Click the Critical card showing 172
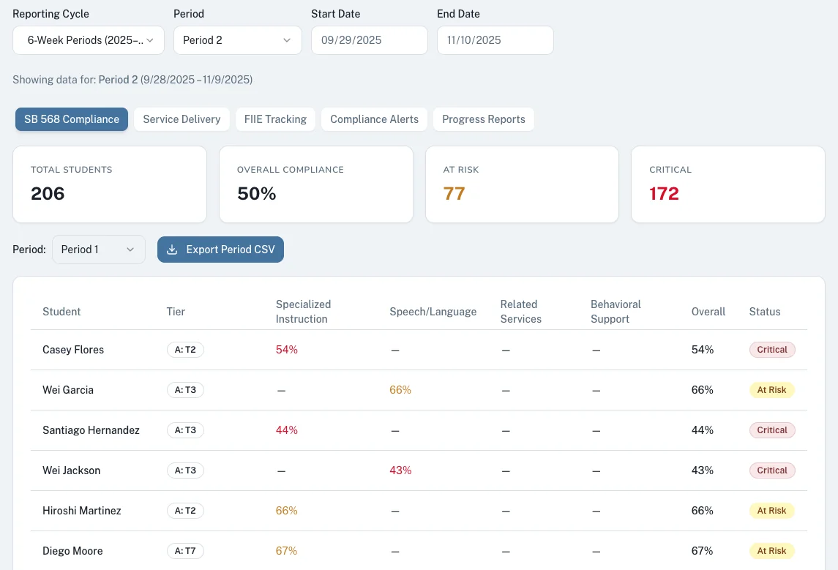This screenshot has width=838, height=570. click(x=727, y=184)
